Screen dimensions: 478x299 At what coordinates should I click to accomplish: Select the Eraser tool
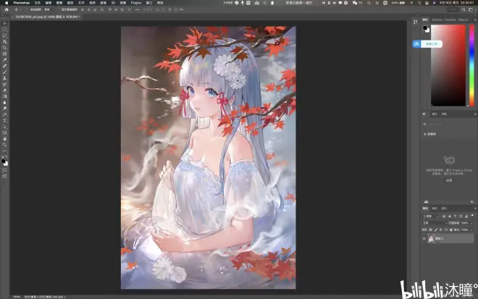[x=4, y=90]
